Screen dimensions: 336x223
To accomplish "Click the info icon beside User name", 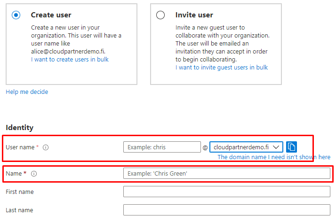I will pyautogui.click(x=46, y=147).
